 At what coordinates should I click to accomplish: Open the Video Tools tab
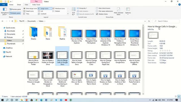(x=36, y=5)
